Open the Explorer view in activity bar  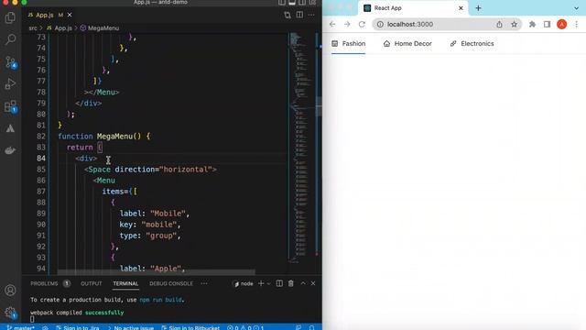pos(10,17)
